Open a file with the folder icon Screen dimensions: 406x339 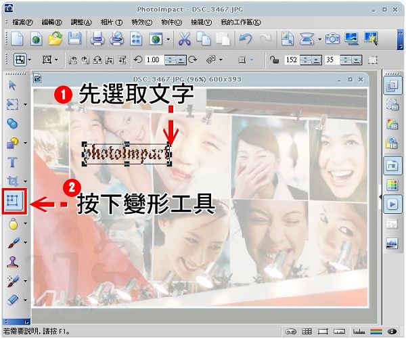point(55,39)
